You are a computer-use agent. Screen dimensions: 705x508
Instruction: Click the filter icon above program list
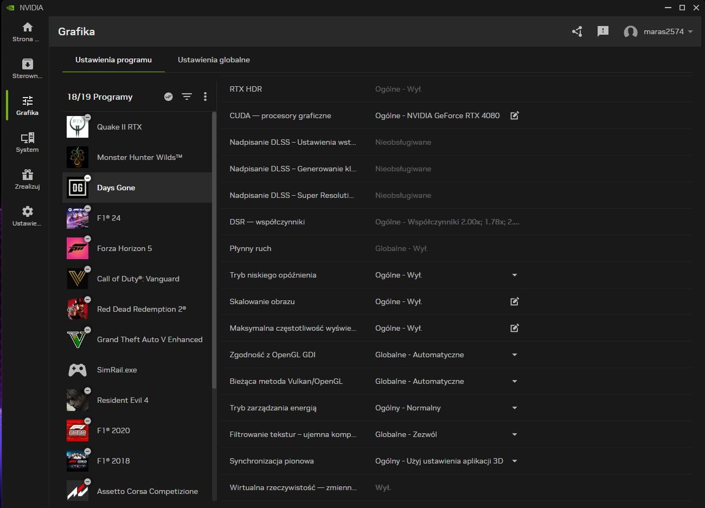[187, 97]
